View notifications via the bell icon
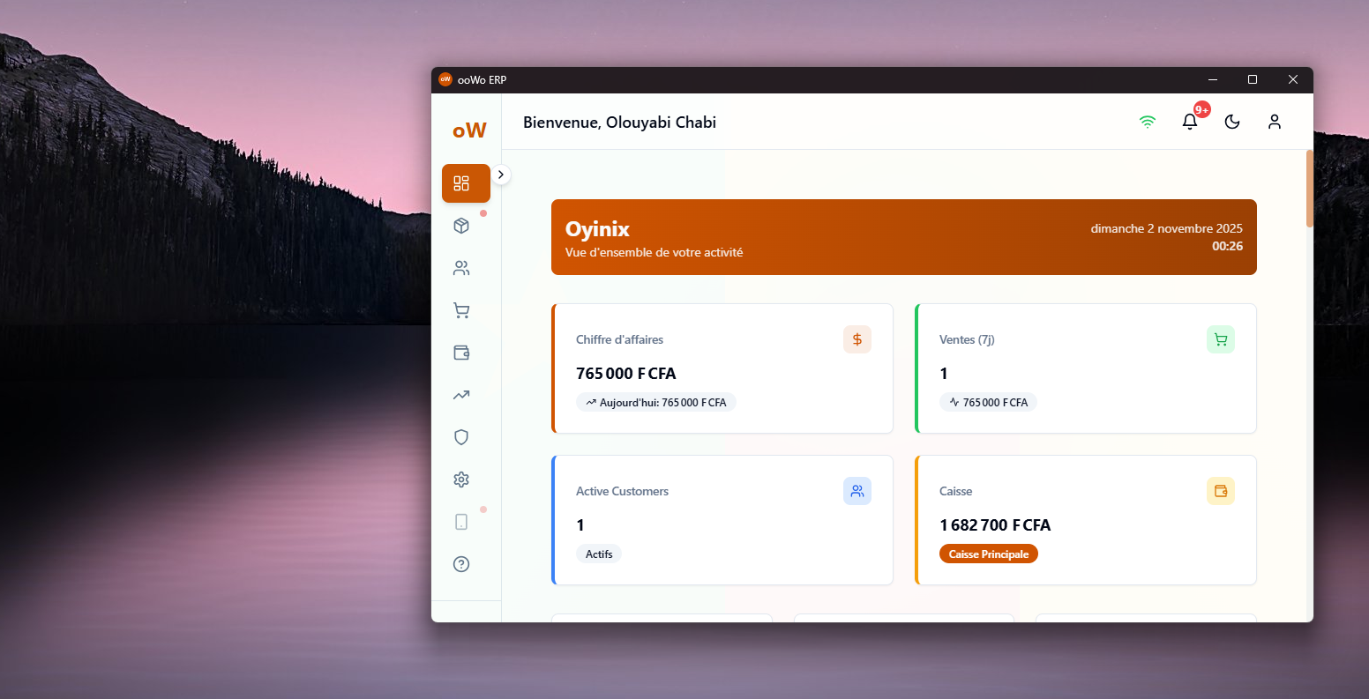 point(1189,122)
